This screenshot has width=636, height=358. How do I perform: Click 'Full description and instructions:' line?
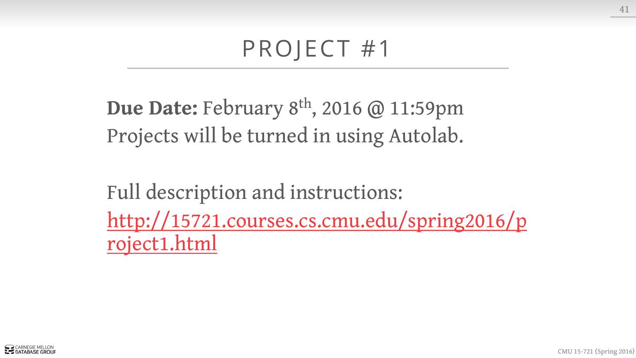(254, 192)
